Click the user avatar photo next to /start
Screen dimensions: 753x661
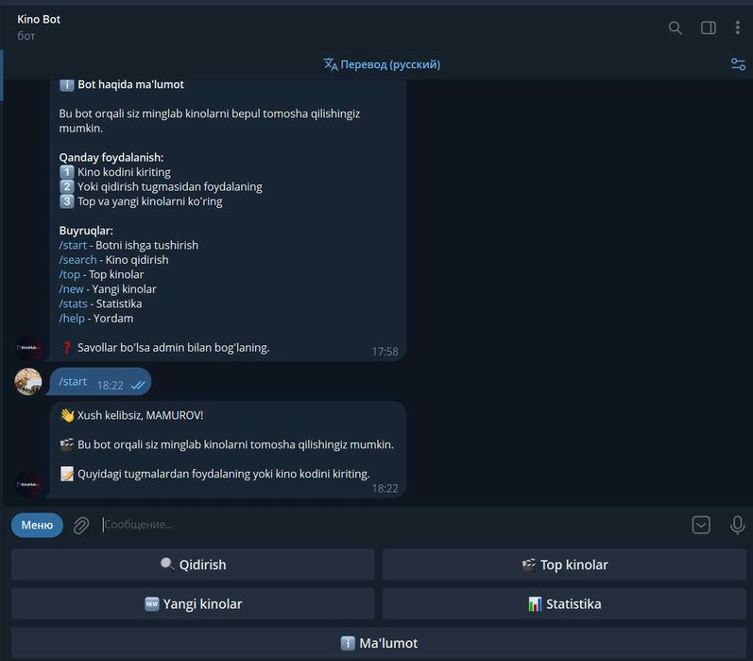pyautogui.click(x=27, y=382)
